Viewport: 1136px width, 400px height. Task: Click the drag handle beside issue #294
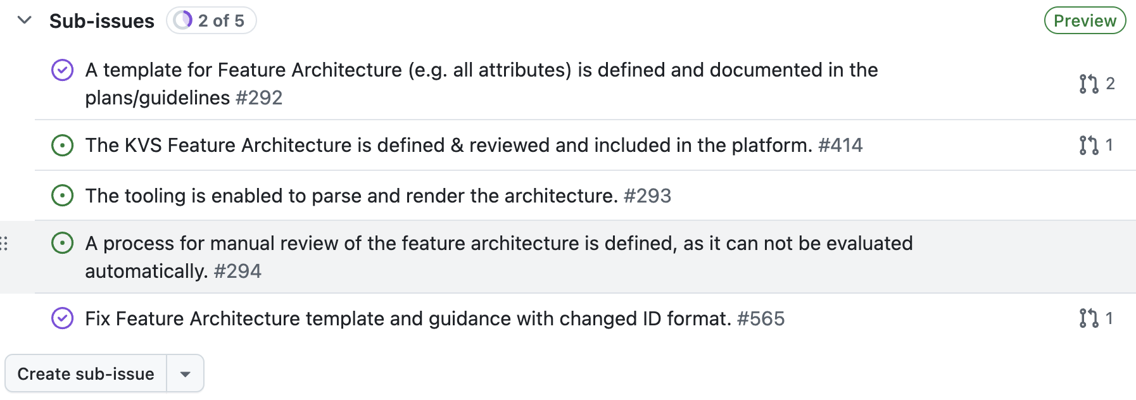point(4,243)
